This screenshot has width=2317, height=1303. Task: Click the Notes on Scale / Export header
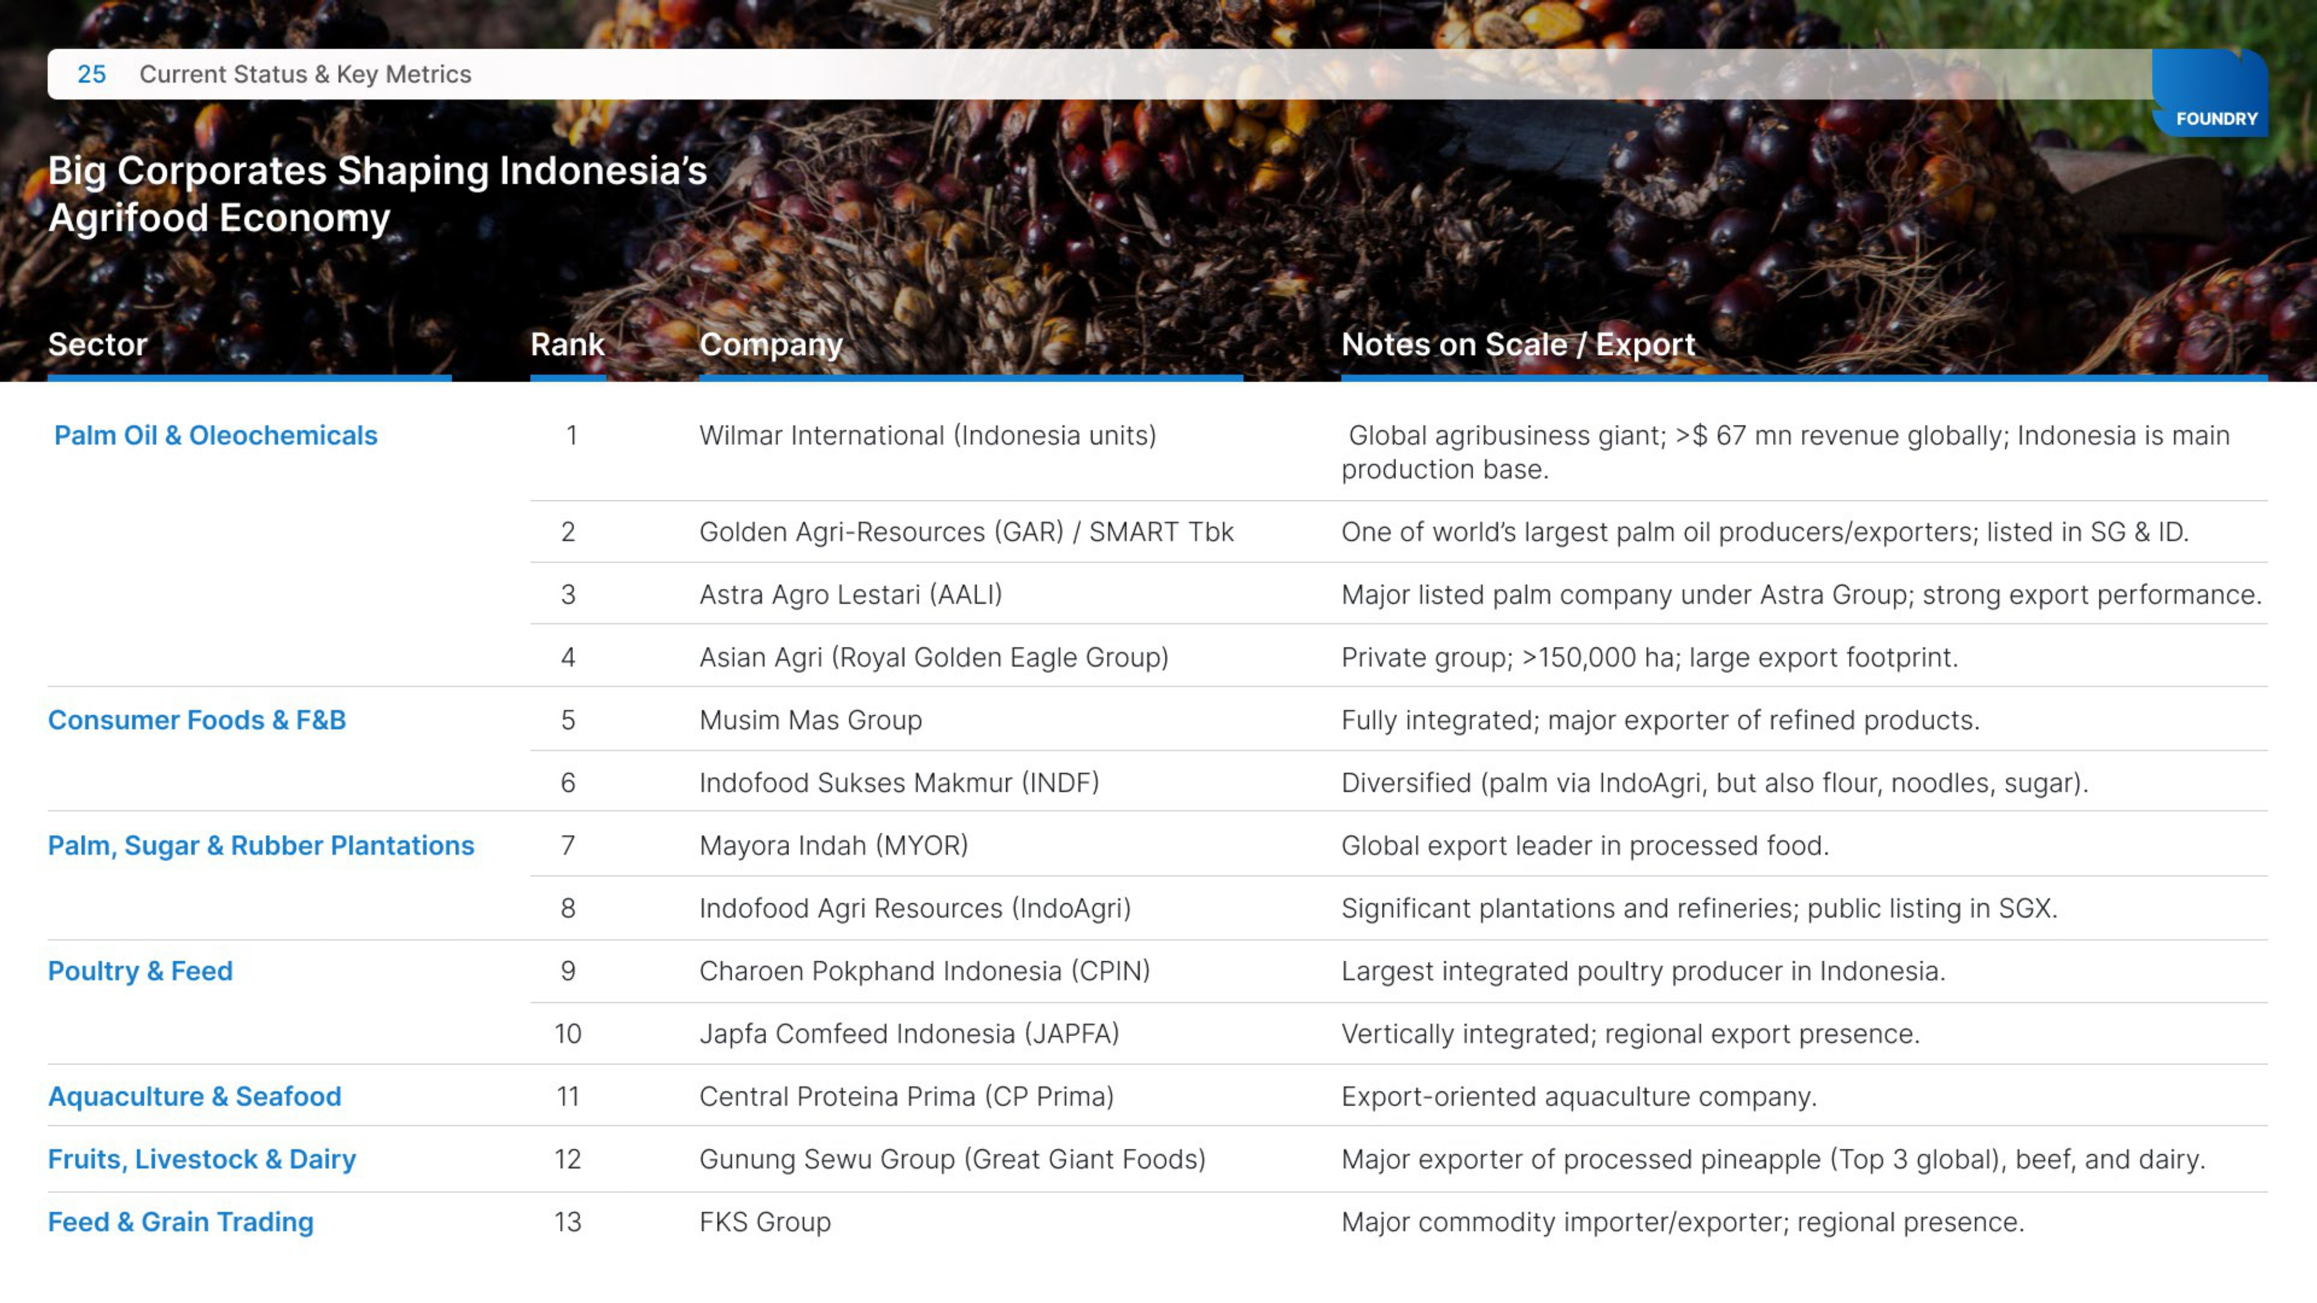point(1518,345)
